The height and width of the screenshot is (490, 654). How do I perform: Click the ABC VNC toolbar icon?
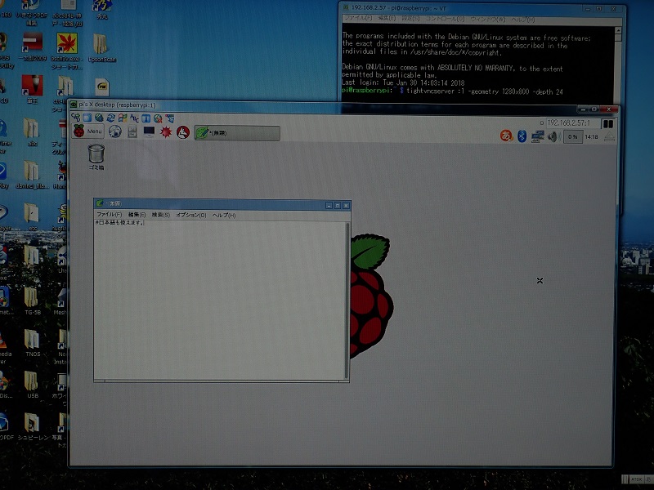134,118
